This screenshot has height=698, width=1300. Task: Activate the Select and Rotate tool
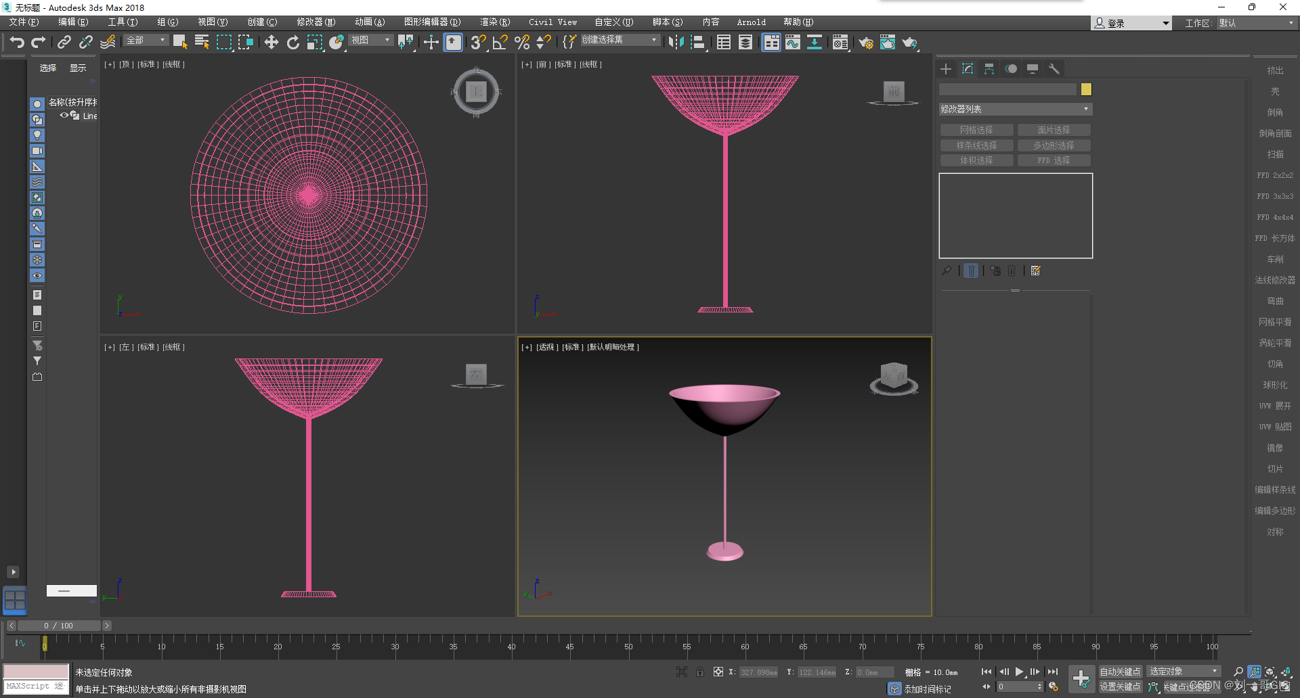click(x=292, y=43)
